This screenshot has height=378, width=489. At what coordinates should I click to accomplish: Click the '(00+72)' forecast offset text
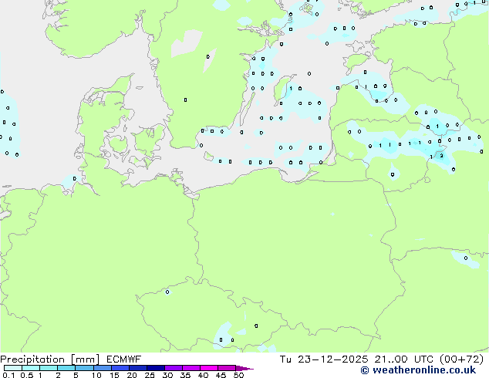(x=461, y=359)
